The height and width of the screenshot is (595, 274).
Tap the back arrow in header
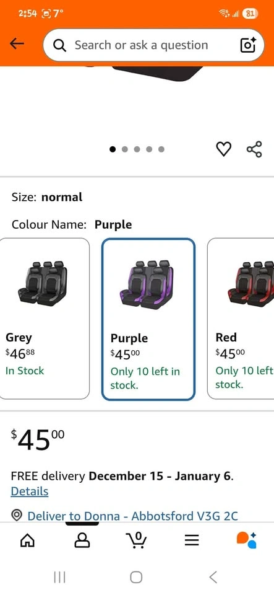(x=17, y=44)
